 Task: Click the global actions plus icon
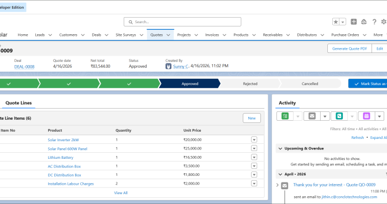point(354,22)
